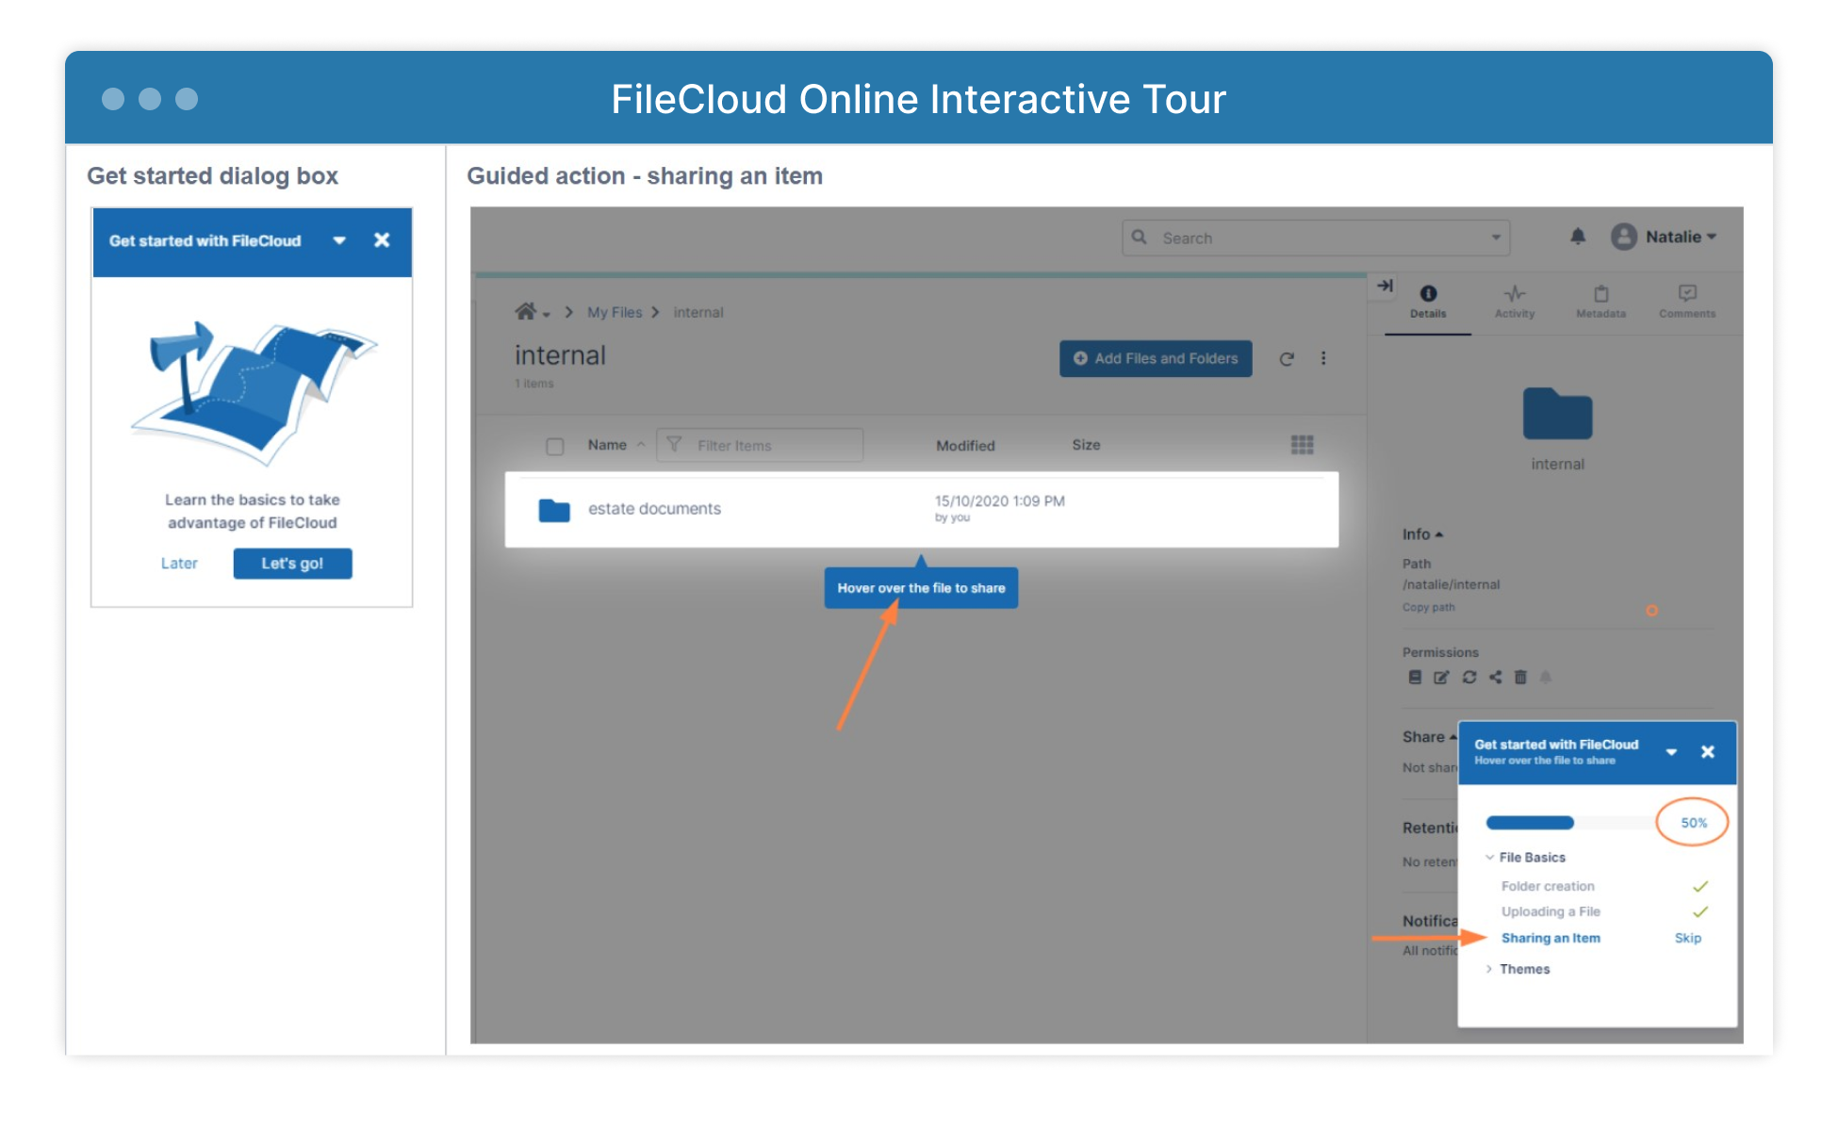
Task: Click the internal breadcrumb
Action: coord(698,312)
